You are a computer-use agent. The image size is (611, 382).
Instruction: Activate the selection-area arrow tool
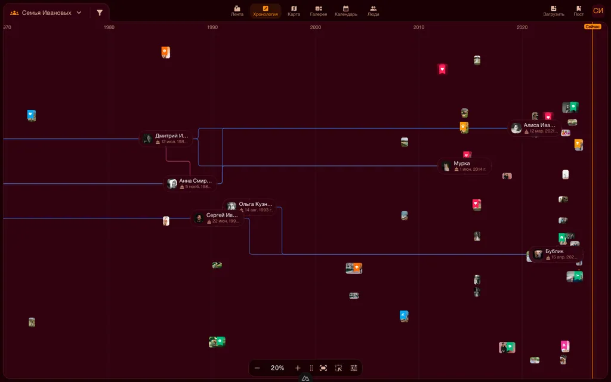click(x=338, y=368)
